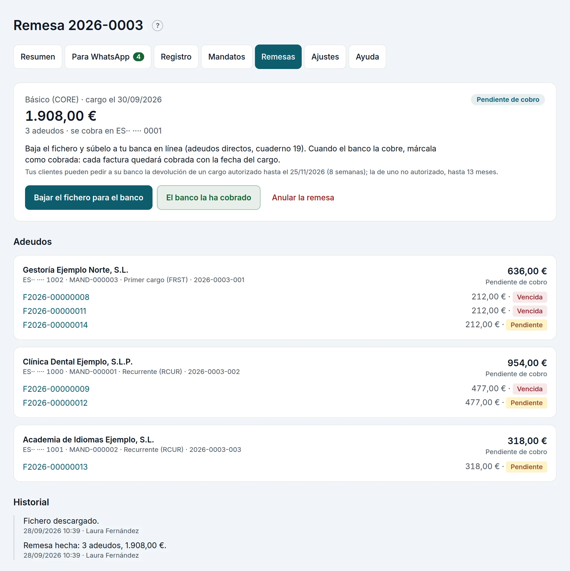Click the Historial section heading

[31, 502]
